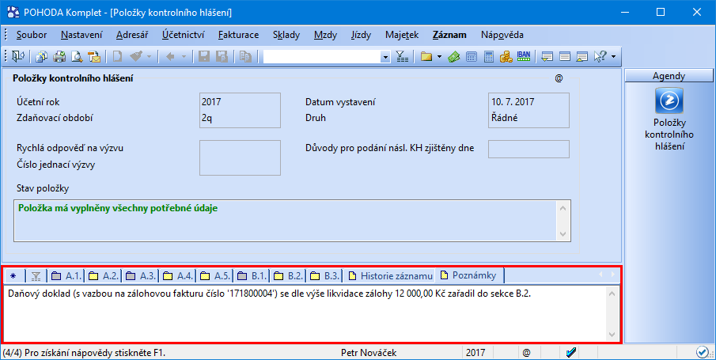Click the green banknote icon

point(453,57)
